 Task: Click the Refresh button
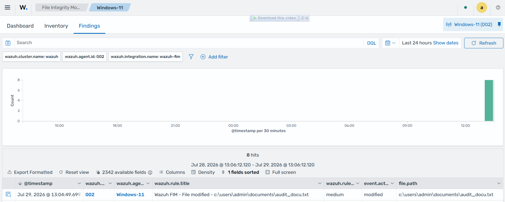point(484,43)
